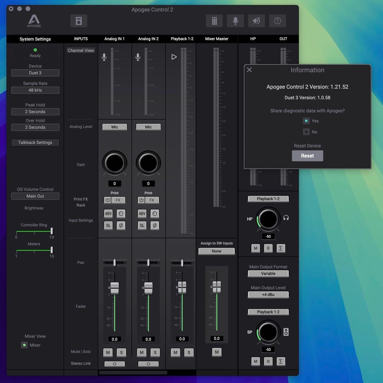Change Main Output Level from +4 dBu
383x383 pixels.
(268, 294)
